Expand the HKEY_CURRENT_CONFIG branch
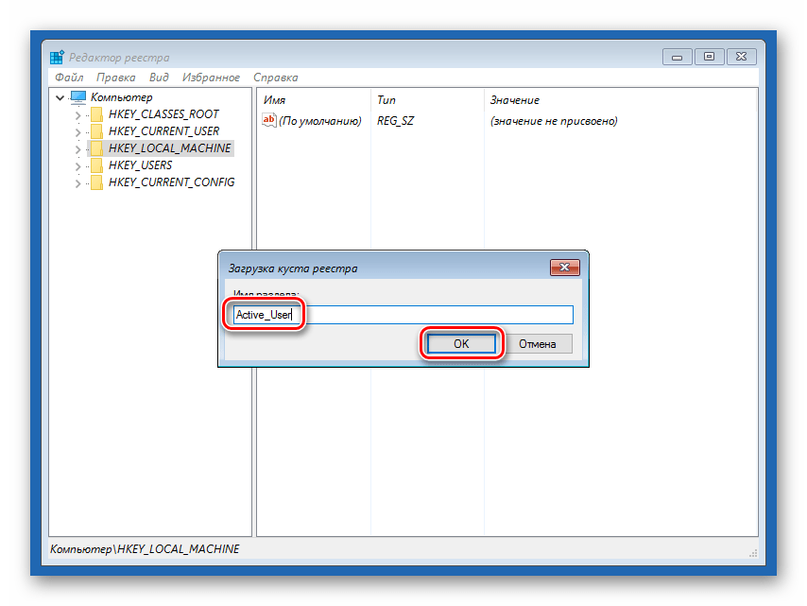Image resolution: width=807 pixels, height=606 pixels. pos(77,183)
